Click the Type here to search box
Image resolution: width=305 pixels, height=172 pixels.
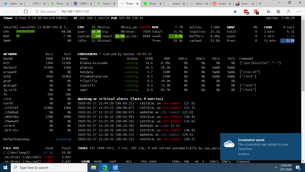coord(49,167)
